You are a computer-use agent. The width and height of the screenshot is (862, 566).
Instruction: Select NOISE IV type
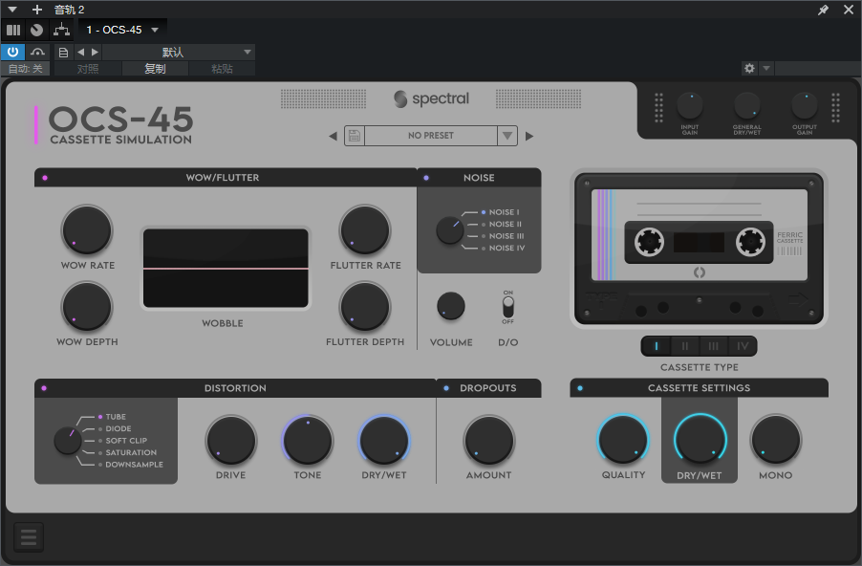[504, 248]
